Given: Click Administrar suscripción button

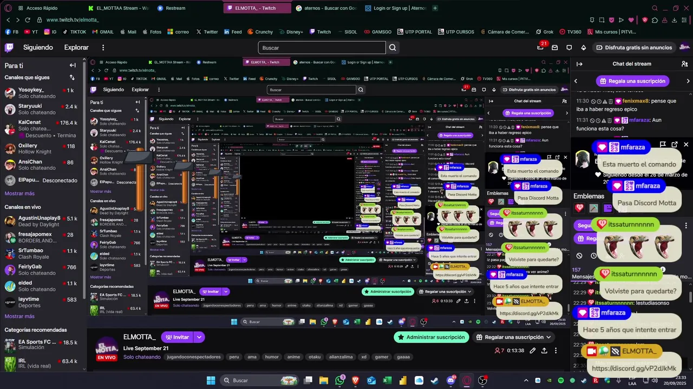Looking at the screenshot, I should point(431,337).
